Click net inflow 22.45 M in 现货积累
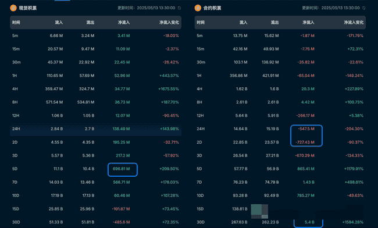 tap(122, 62)
